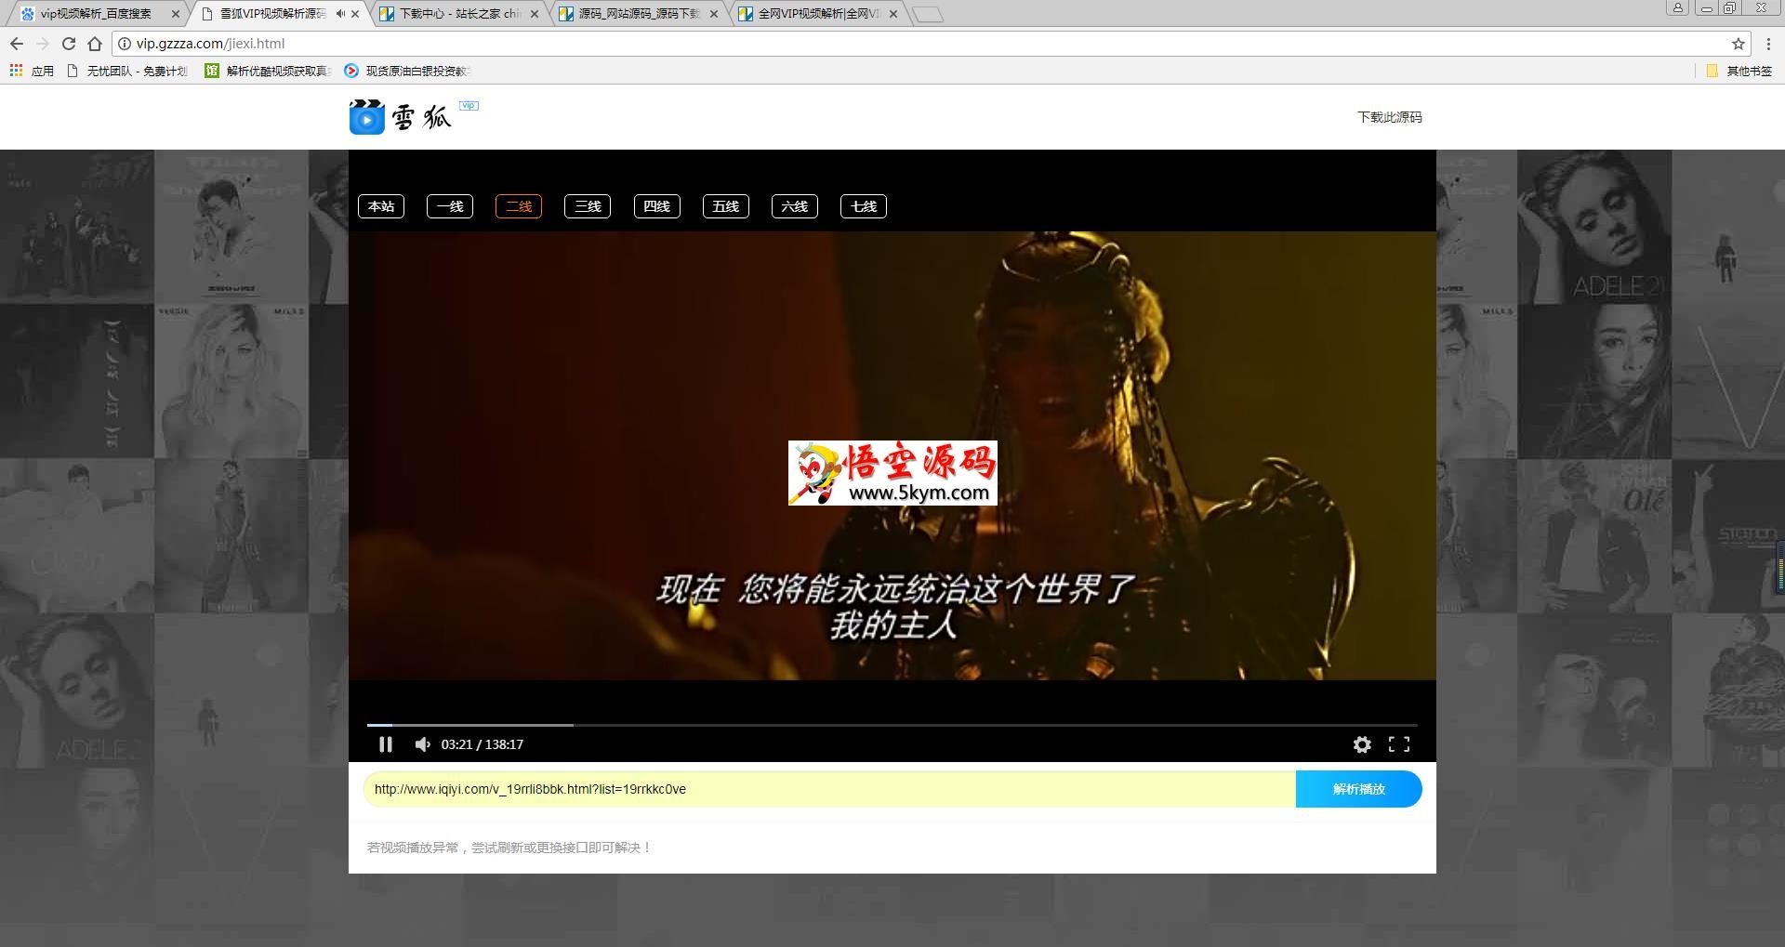Close the 下载中心 tab

(535, 14)
